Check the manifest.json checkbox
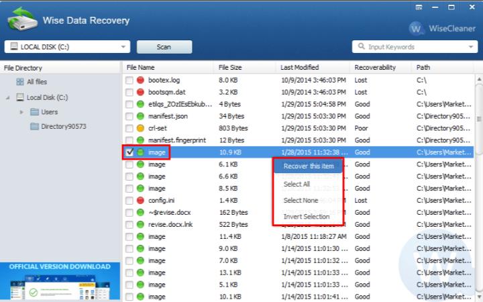Viewport: 483px width, 302px height. (129, 116)
